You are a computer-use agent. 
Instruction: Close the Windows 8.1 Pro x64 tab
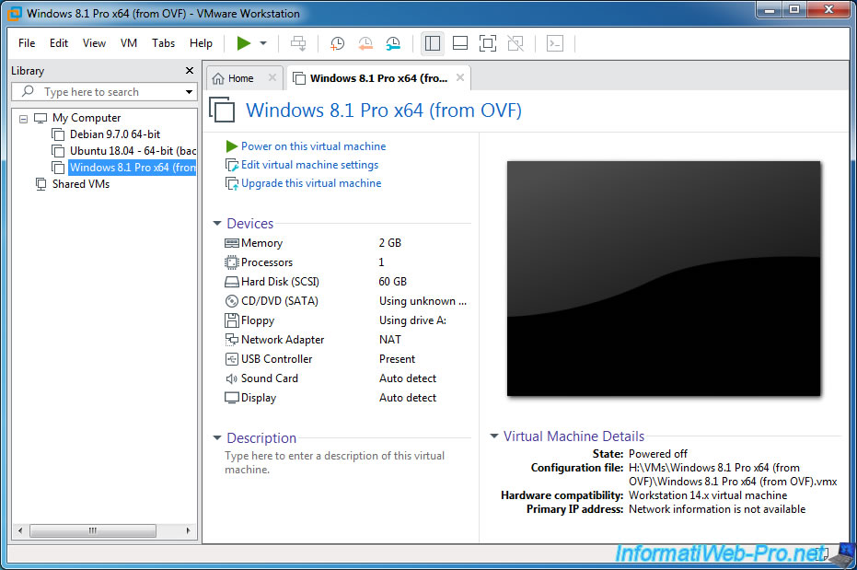(460, 77)
